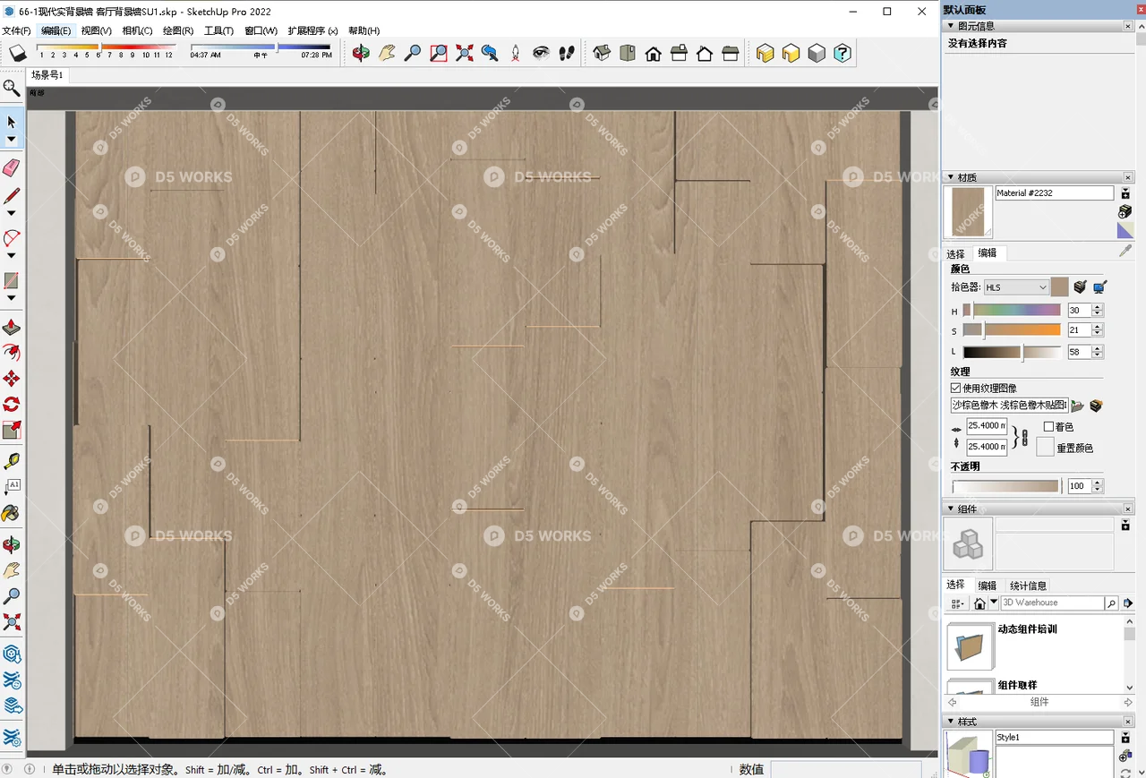
Task: Activate the Look Around eye tool
Action: point(541,53)
